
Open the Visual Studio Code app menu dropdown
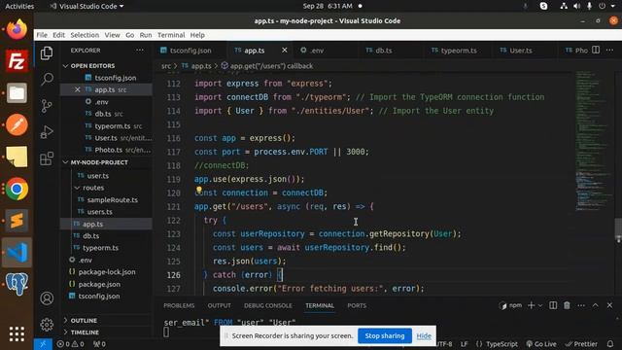point(86,7)
